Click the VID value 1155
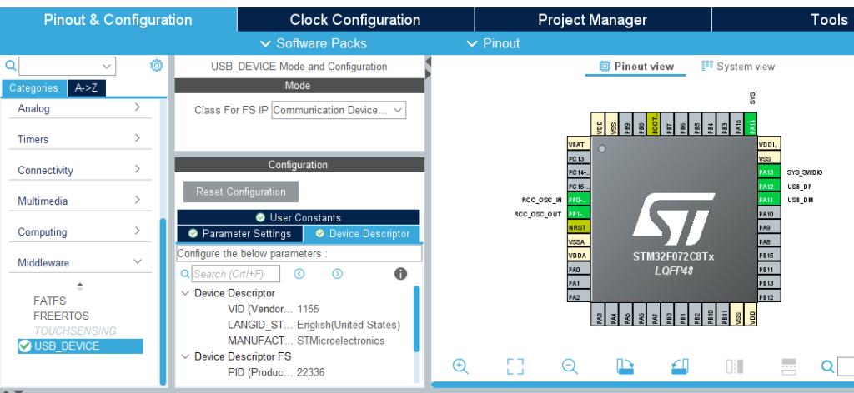Screen dimensions: 854x393 click(x=309, y=309)
